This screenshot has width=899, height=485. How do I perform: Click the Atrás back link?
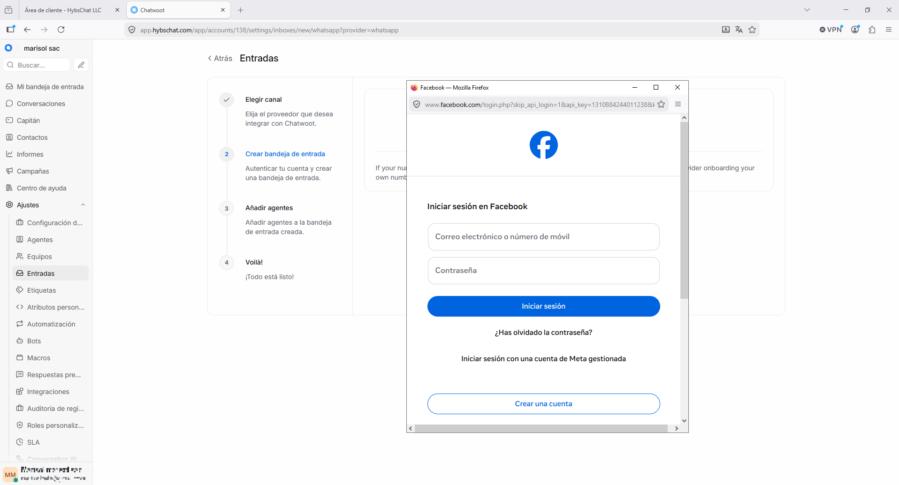click(220, 58)
